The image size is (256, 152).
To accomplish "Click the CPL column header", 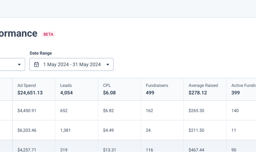I will [107, 85].
